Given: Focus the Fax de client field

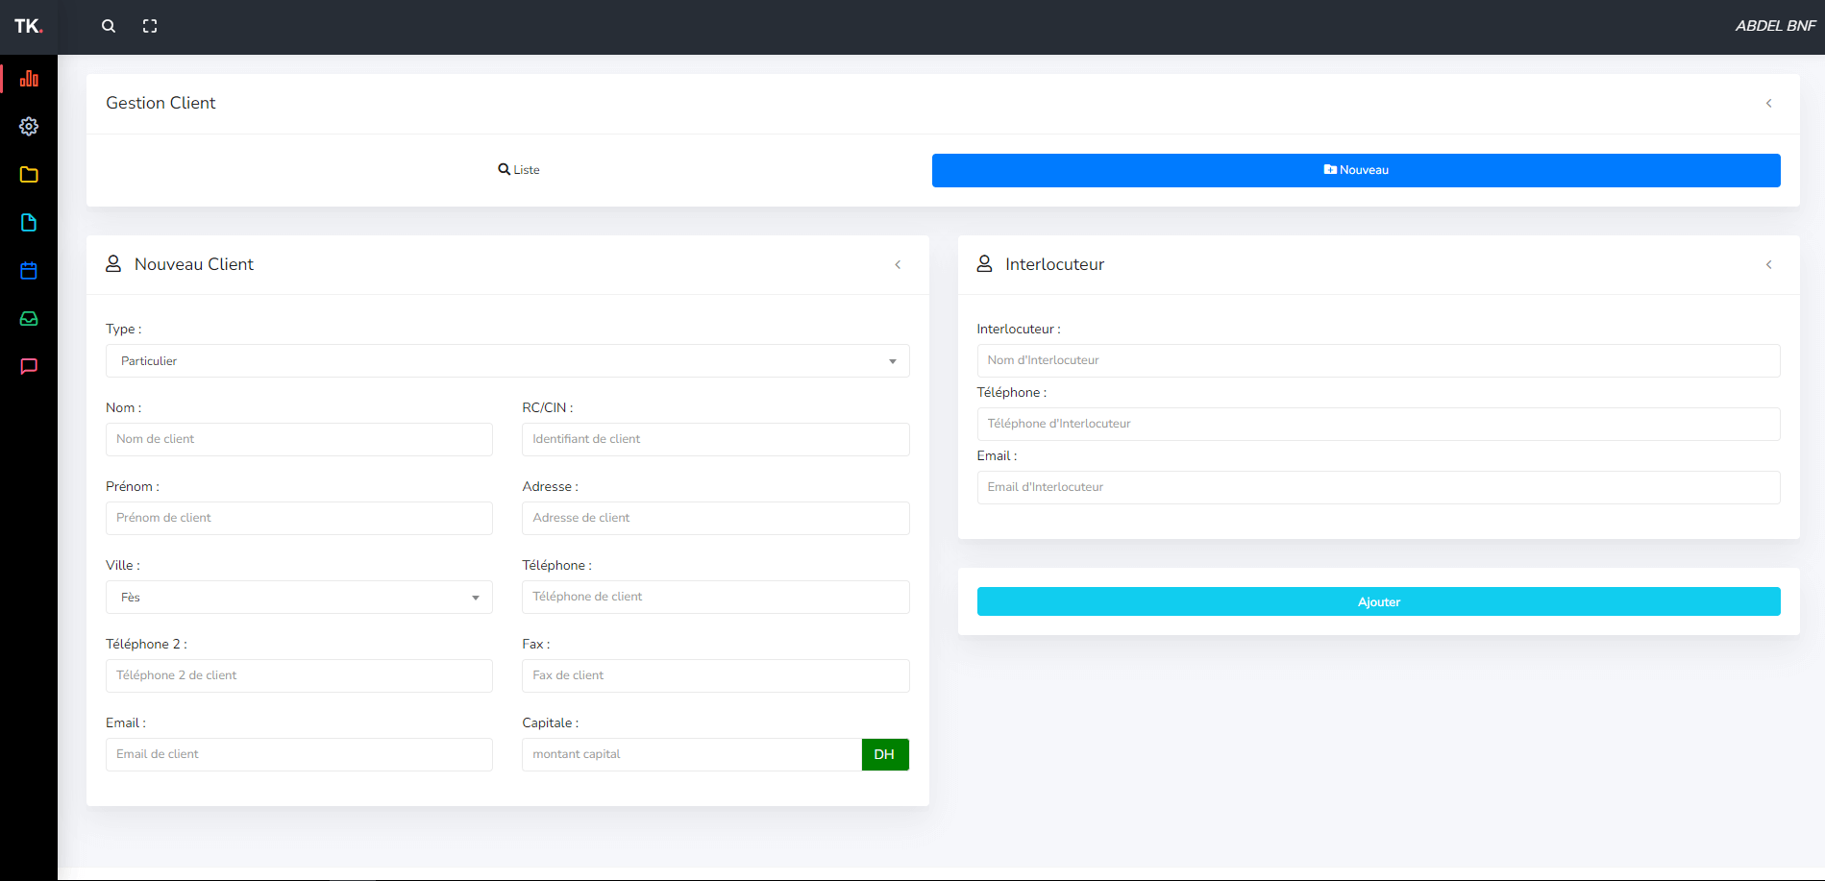Looking at the screenshot, I should point(716,675).
